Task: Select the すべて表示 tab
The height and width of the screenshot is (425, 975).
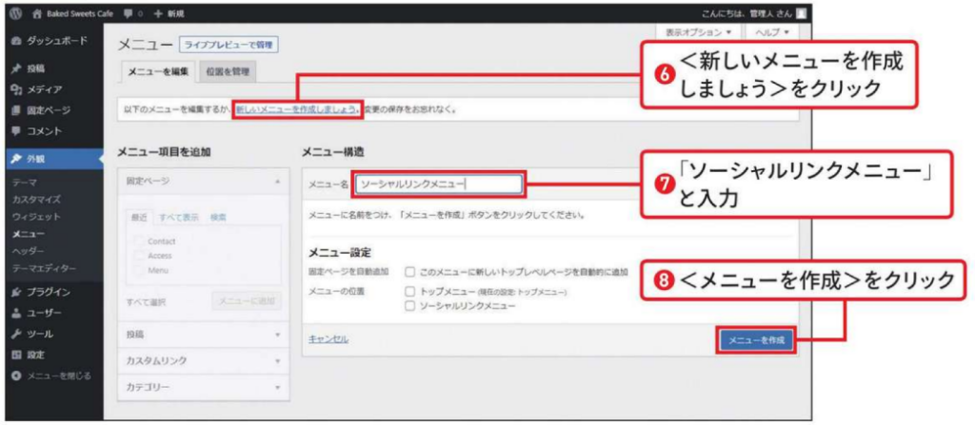Action: pos(178,218)
